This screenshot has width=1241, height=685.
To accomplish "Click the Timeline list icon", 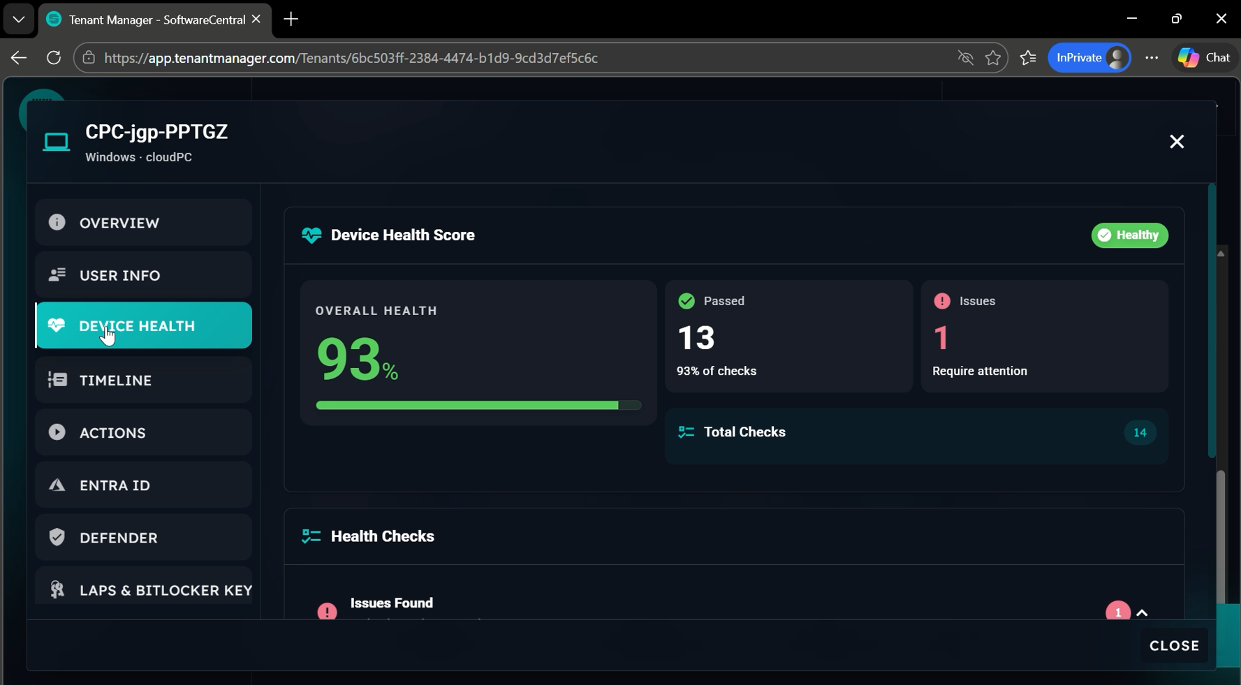I will tap(57, 380).
